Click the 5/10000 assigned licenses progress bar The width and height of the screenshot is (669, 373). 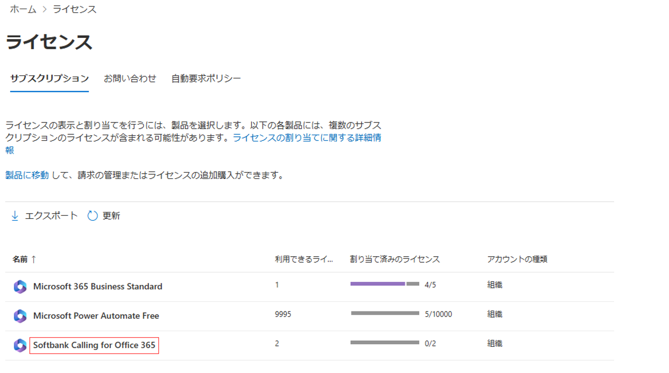point(385,313)
